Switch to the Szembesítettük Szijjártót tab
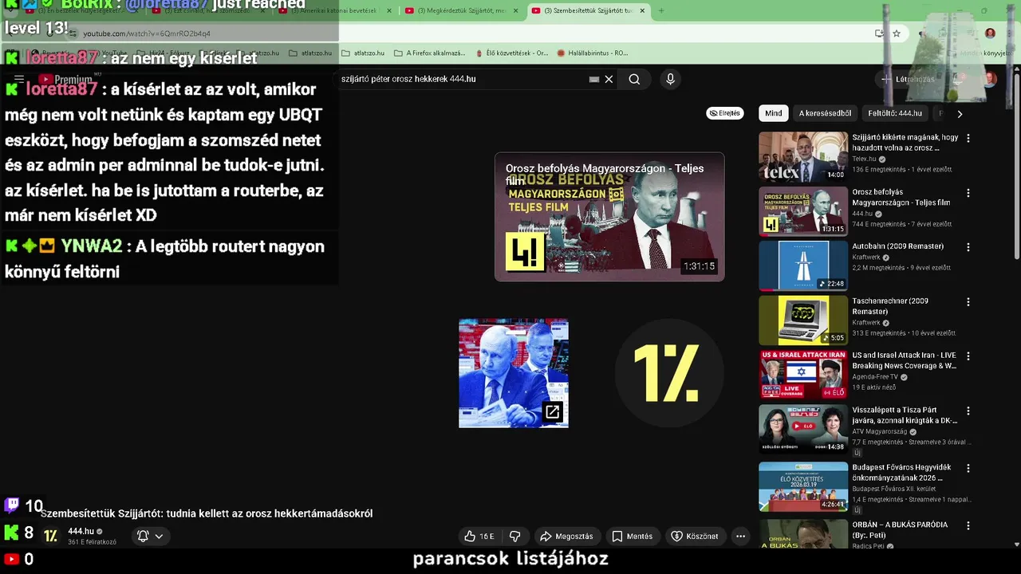The image size is (1021, 574). coord(588,10)
